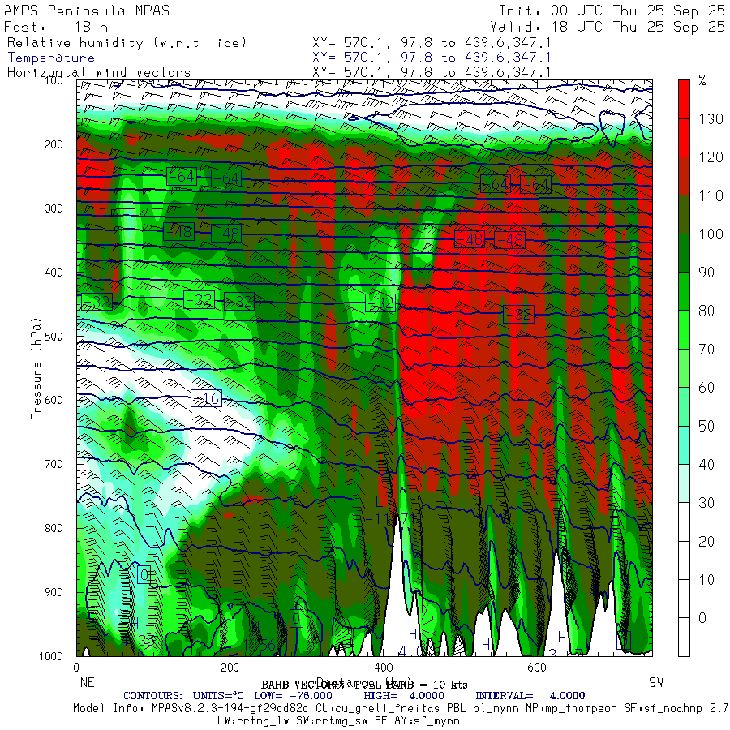
Task: Select the 50 label on the color bar
Action: pos(706,426)
